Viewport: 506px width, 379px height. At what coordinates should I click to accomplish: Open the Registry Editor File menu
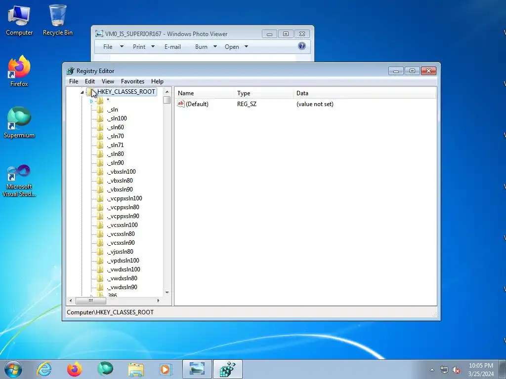click(74, 81)
